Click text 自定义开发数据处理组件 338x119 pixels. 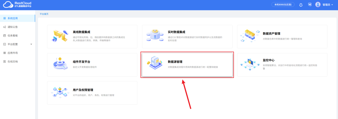click(85, 67)
